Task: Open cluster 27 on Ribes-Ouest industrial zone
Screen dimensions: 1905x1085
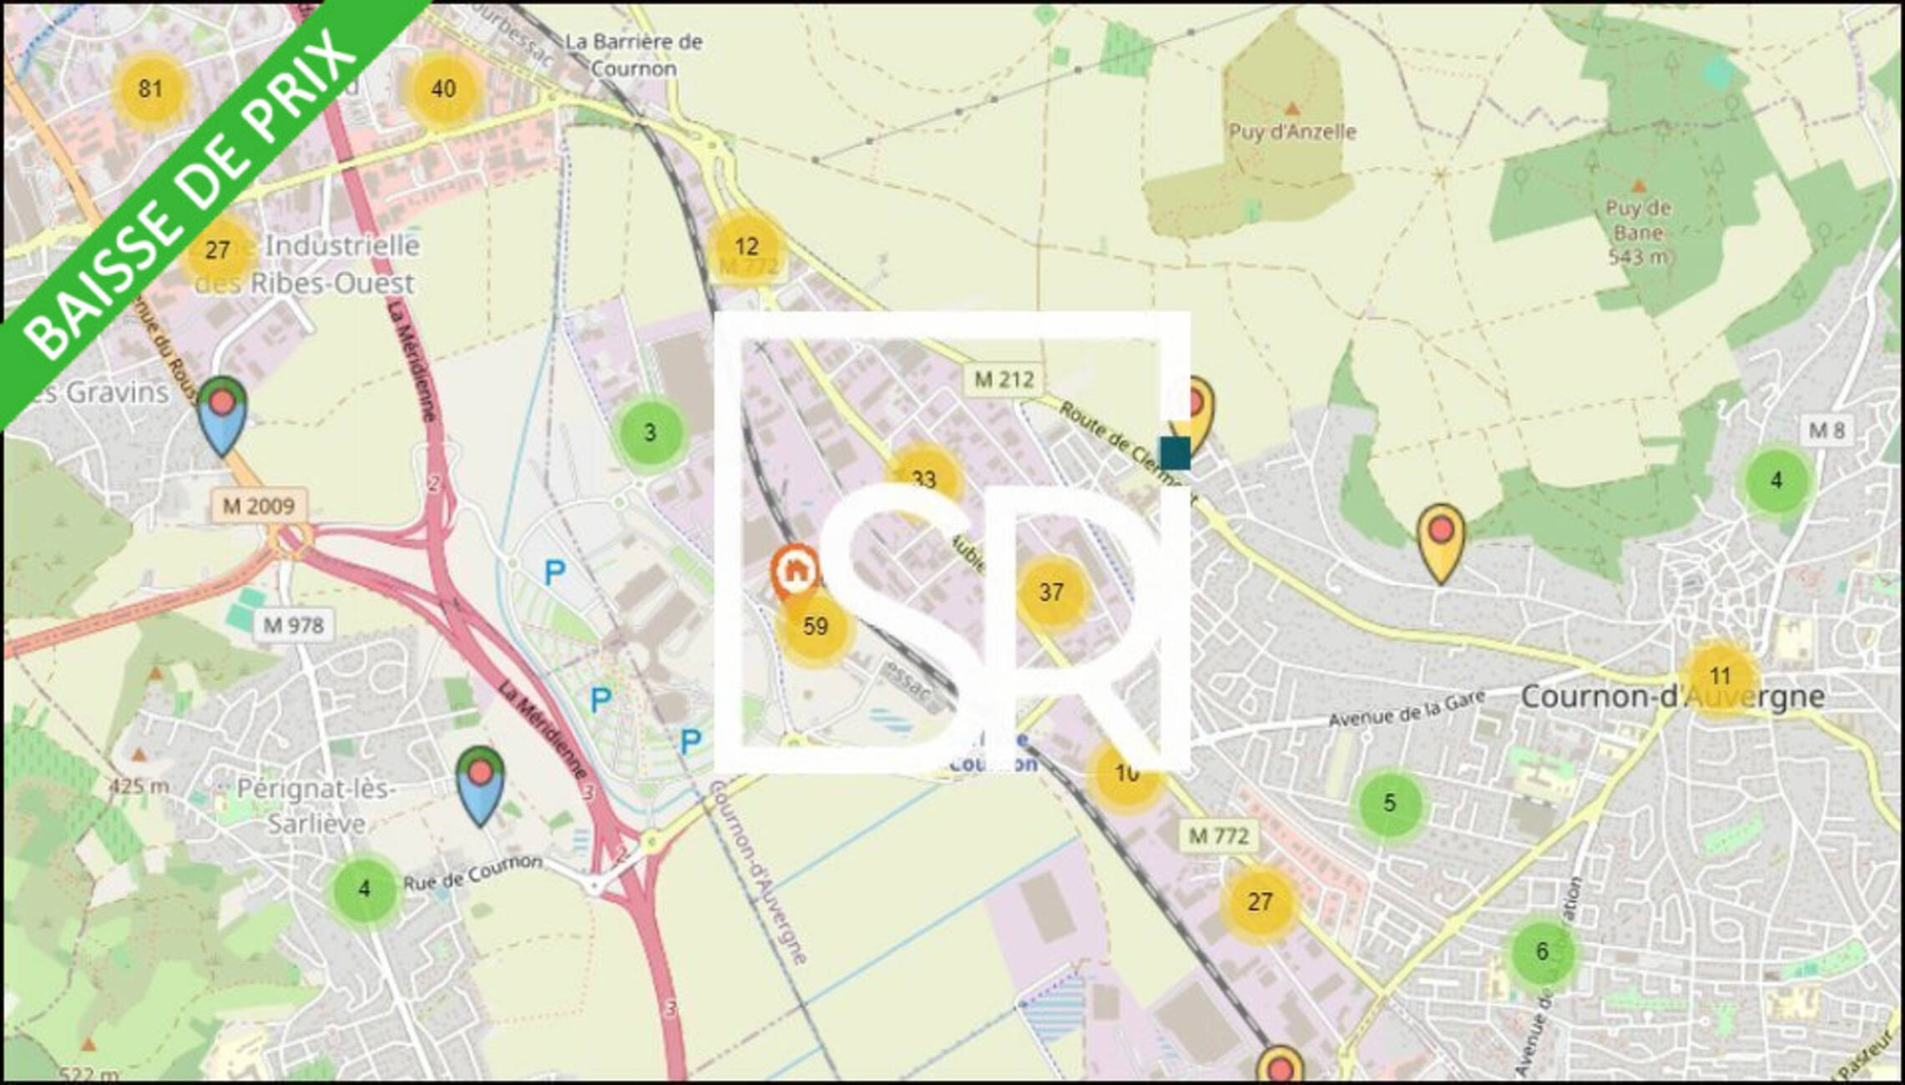Action: click(217, 250)
